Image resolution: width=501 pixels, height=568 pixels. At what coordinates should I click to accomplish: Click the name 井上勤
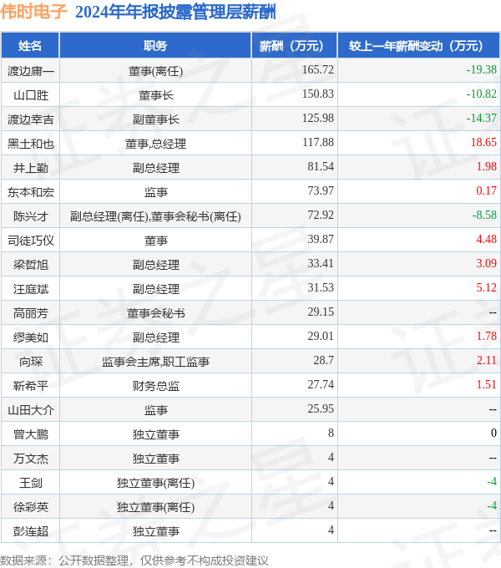pyautogui.click(x=31, y=168)
